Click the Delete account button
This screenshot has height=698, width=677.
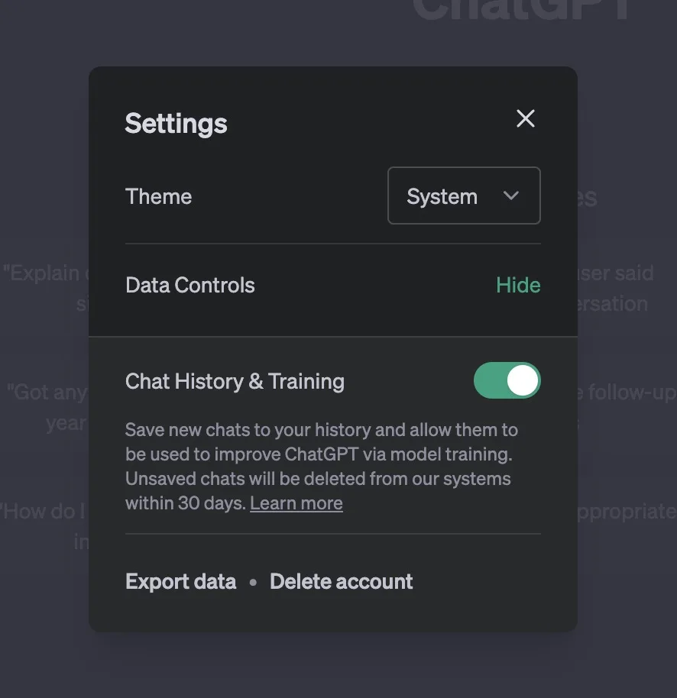341,581
